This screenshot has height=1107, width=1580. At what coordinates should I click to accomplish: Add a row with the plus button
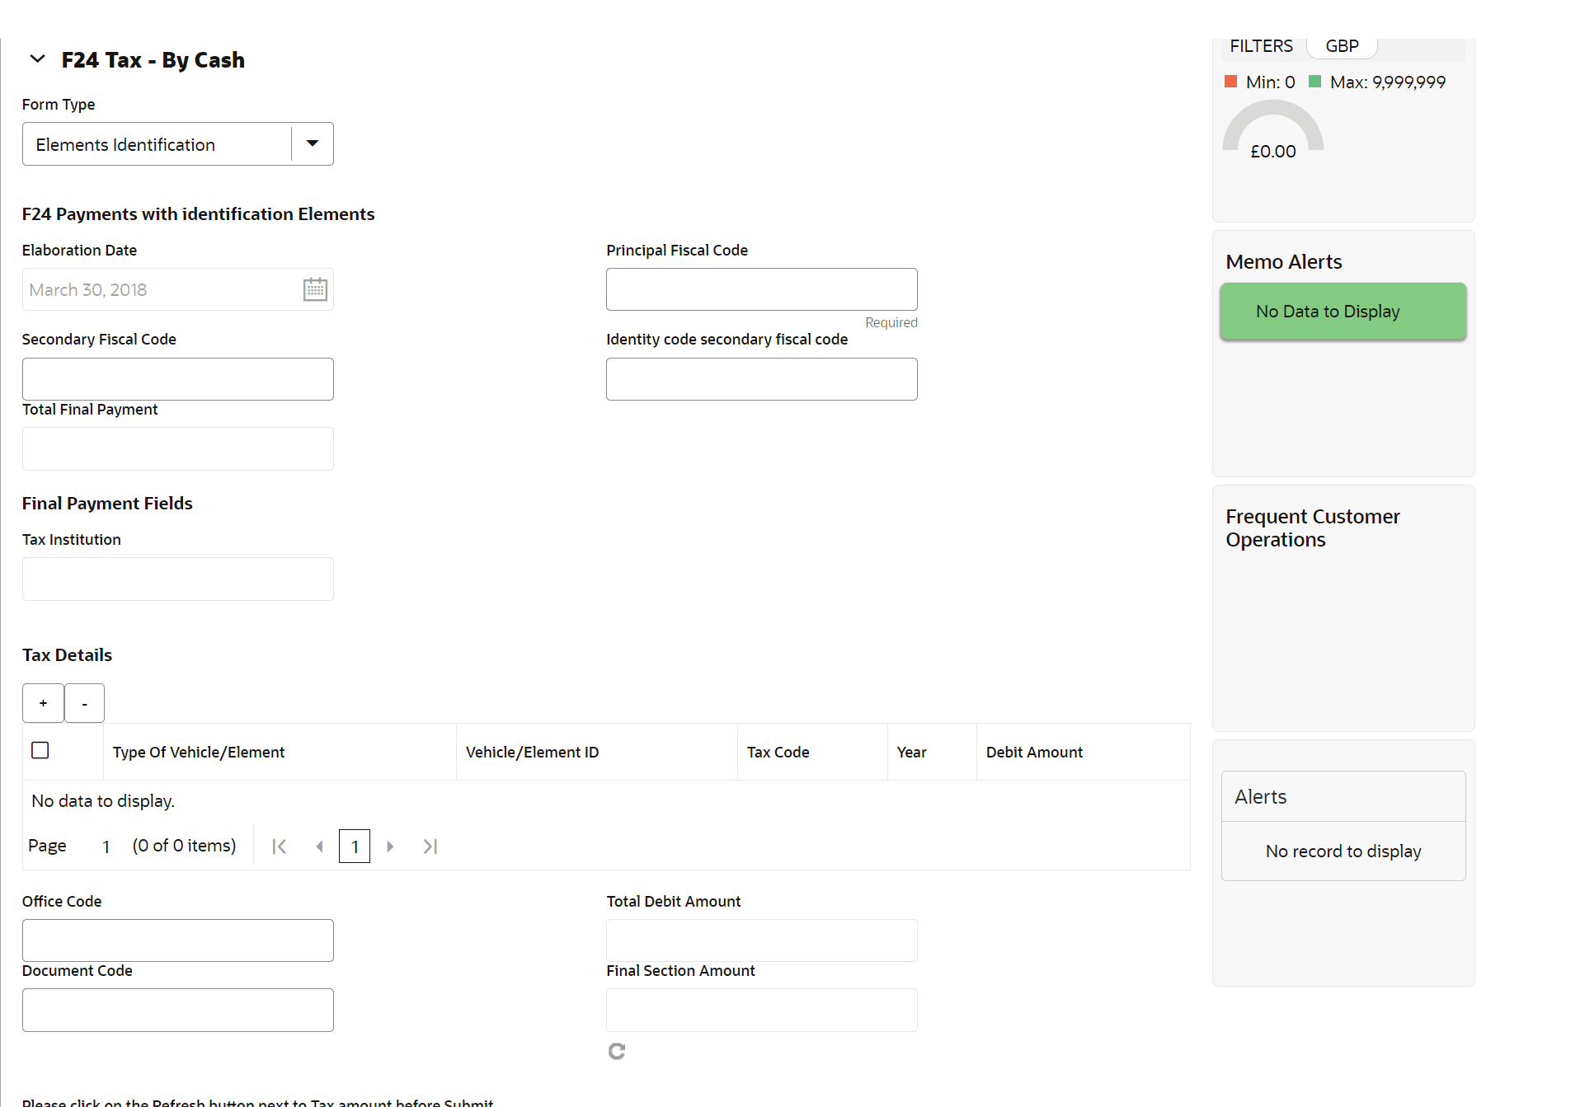tap(43, 703)
